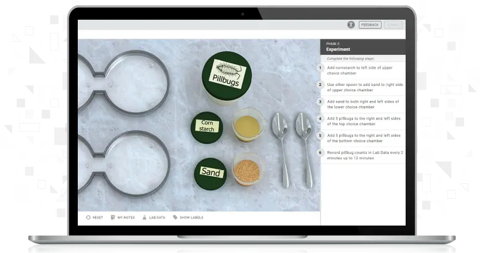Click 'Add cornstarch to left side' step text
The height and width of the screenshot is (253, 481).
(360, 70)
